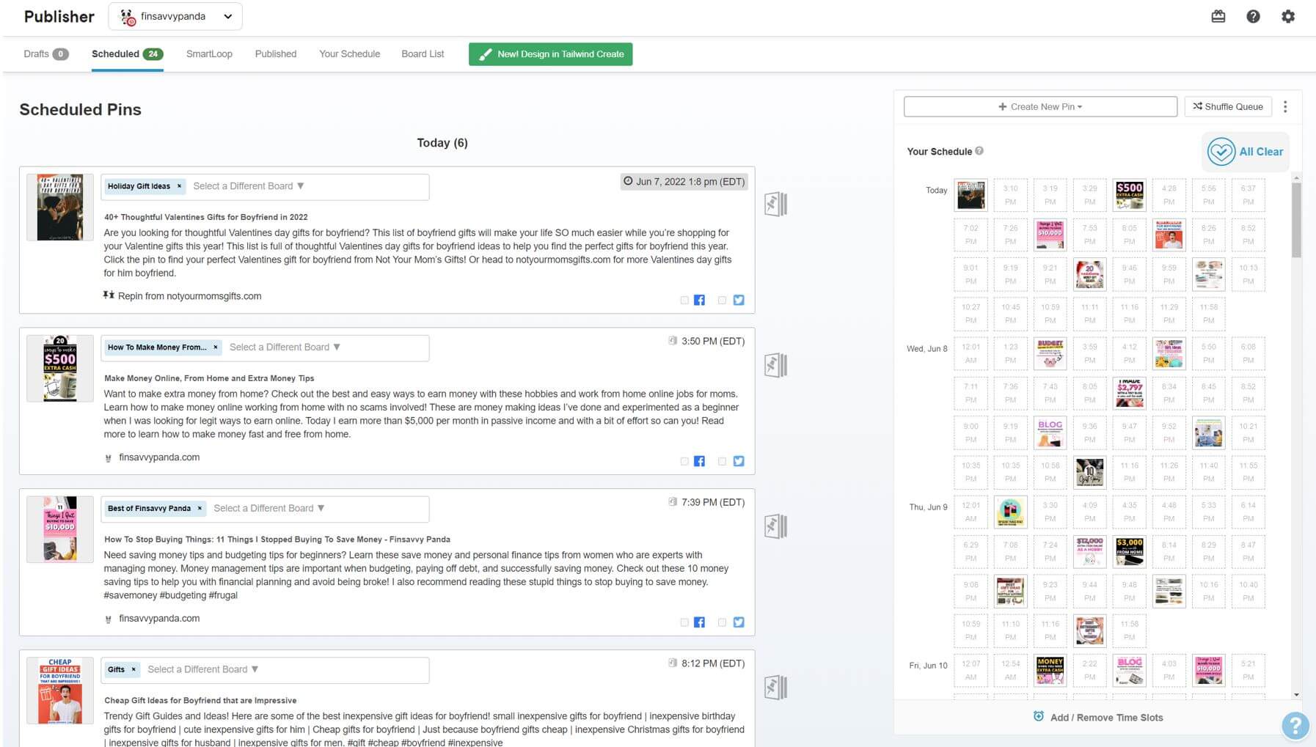The height and width of the screenshot is (747, 1316).
Task: Open the schedule three-dot options menu
Action: pyautogui.click(x=1285, y=107)
